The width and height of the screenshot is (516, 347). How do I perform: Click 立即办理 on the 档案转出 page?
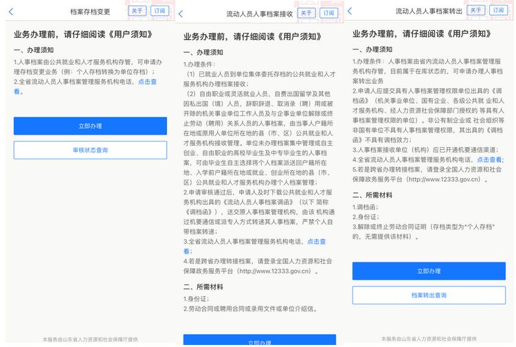coord(429,271)
